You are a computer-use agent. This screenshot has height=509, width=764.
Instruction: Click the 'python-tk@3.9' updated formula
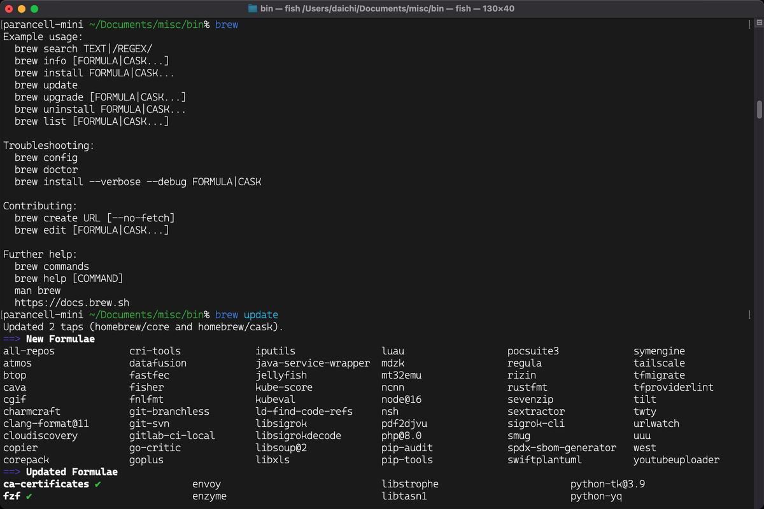click(x=607, y=484)
